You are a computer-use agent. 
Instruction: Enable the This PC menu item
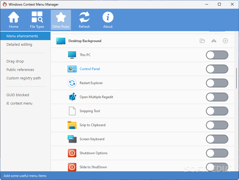(x=217, y=55)
